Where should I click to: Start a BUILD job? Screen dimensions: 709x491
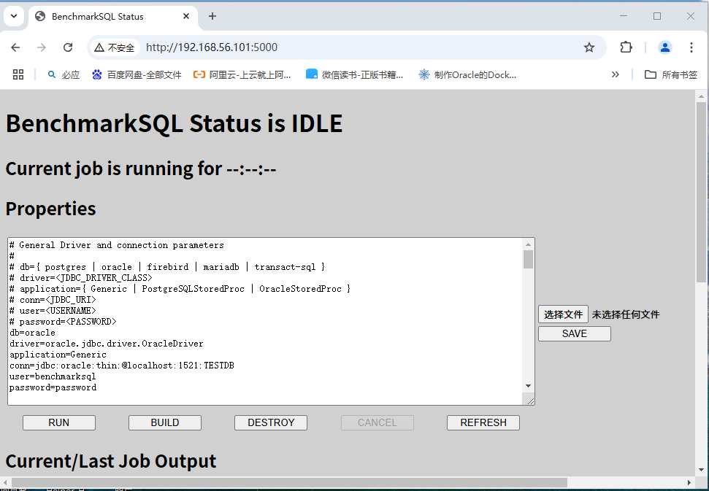point(164,422)
